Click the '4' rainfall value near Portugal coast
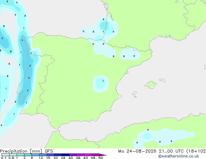206x159 pixels. 28,91
